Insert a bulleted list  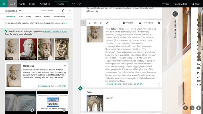[96, 23]
